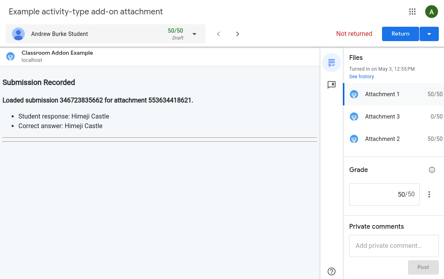Open the Files and grading panel icon
This screenshot has height=279, width=444.
(331, 63)
